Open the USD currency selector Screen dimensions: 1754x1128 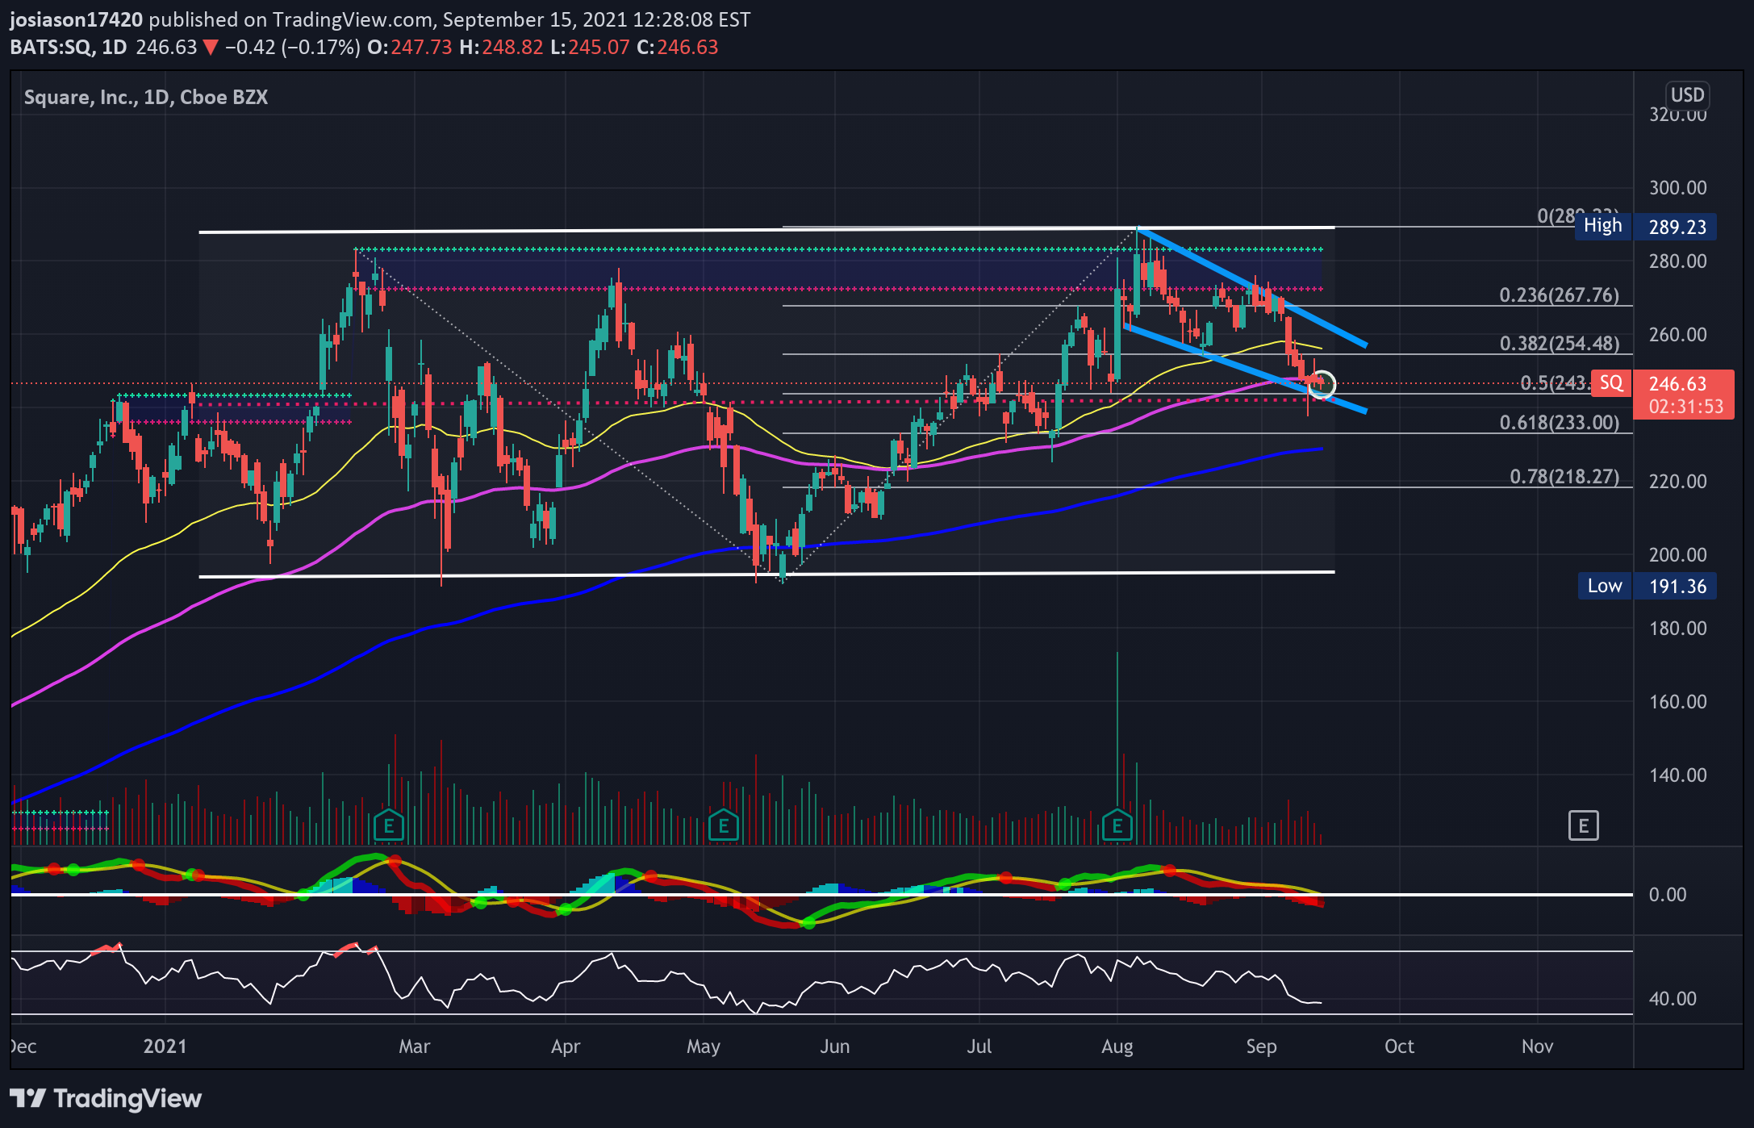point(1687,95)
